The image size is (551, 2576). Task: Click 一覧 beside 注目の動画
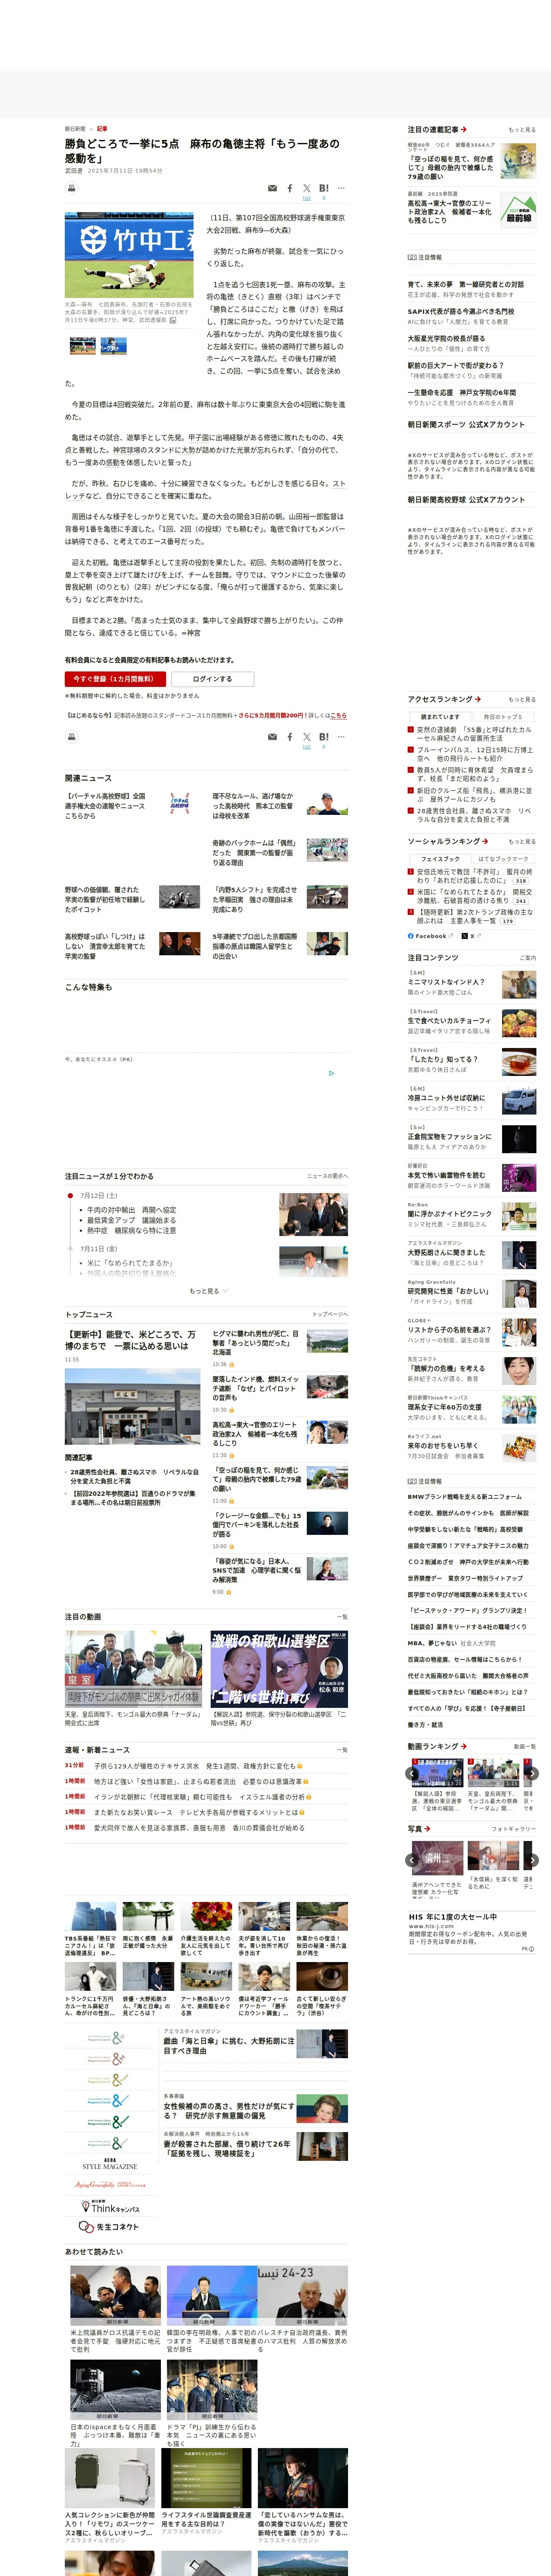click(342, 1616)
